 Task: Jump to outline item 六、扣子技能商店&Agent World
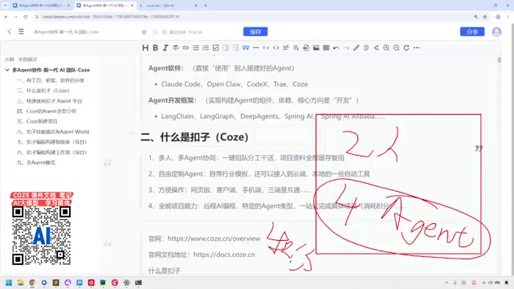(53, 132)
